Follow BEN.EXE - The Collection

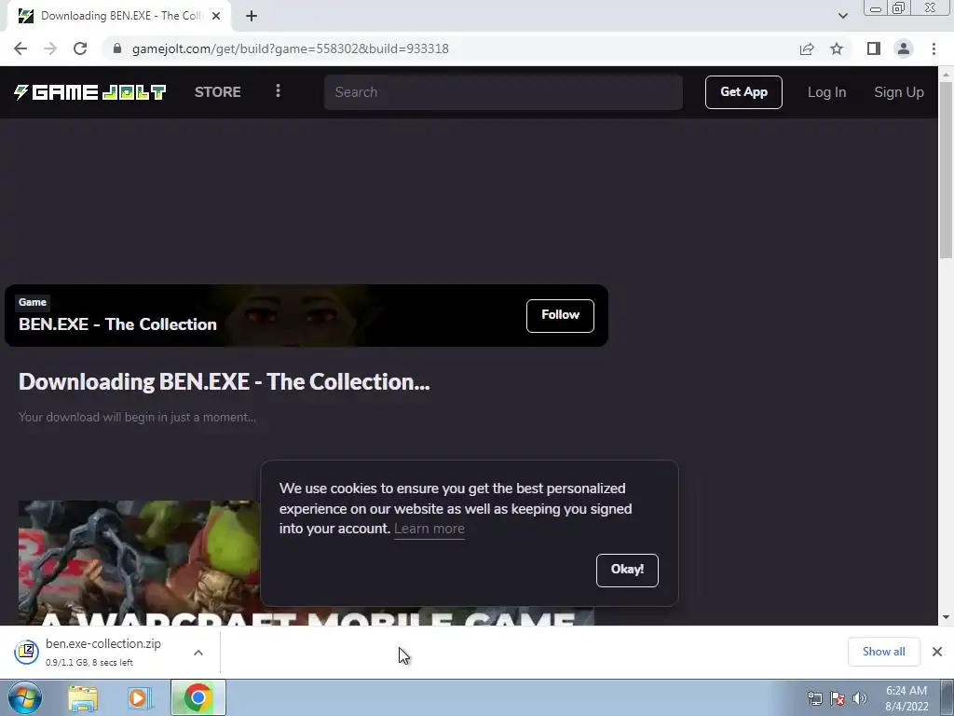coord(560,315)
